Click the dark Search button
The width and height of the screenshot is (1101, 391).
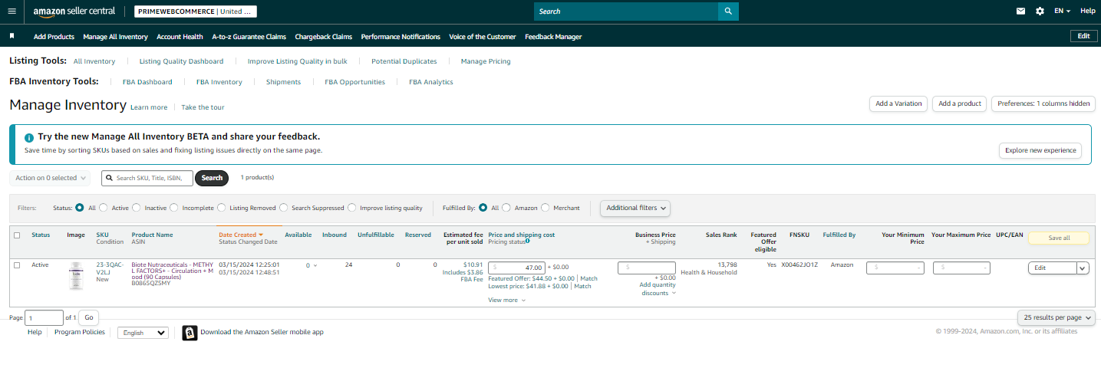[212, 178]
